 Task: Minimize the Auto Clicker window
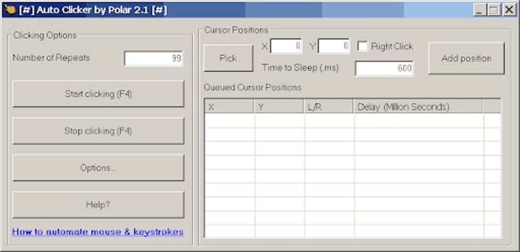point(479,10)
